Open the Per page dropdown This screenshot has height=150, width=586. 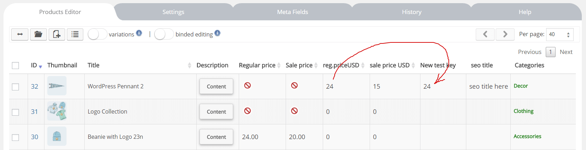click(x=560, y=34)
